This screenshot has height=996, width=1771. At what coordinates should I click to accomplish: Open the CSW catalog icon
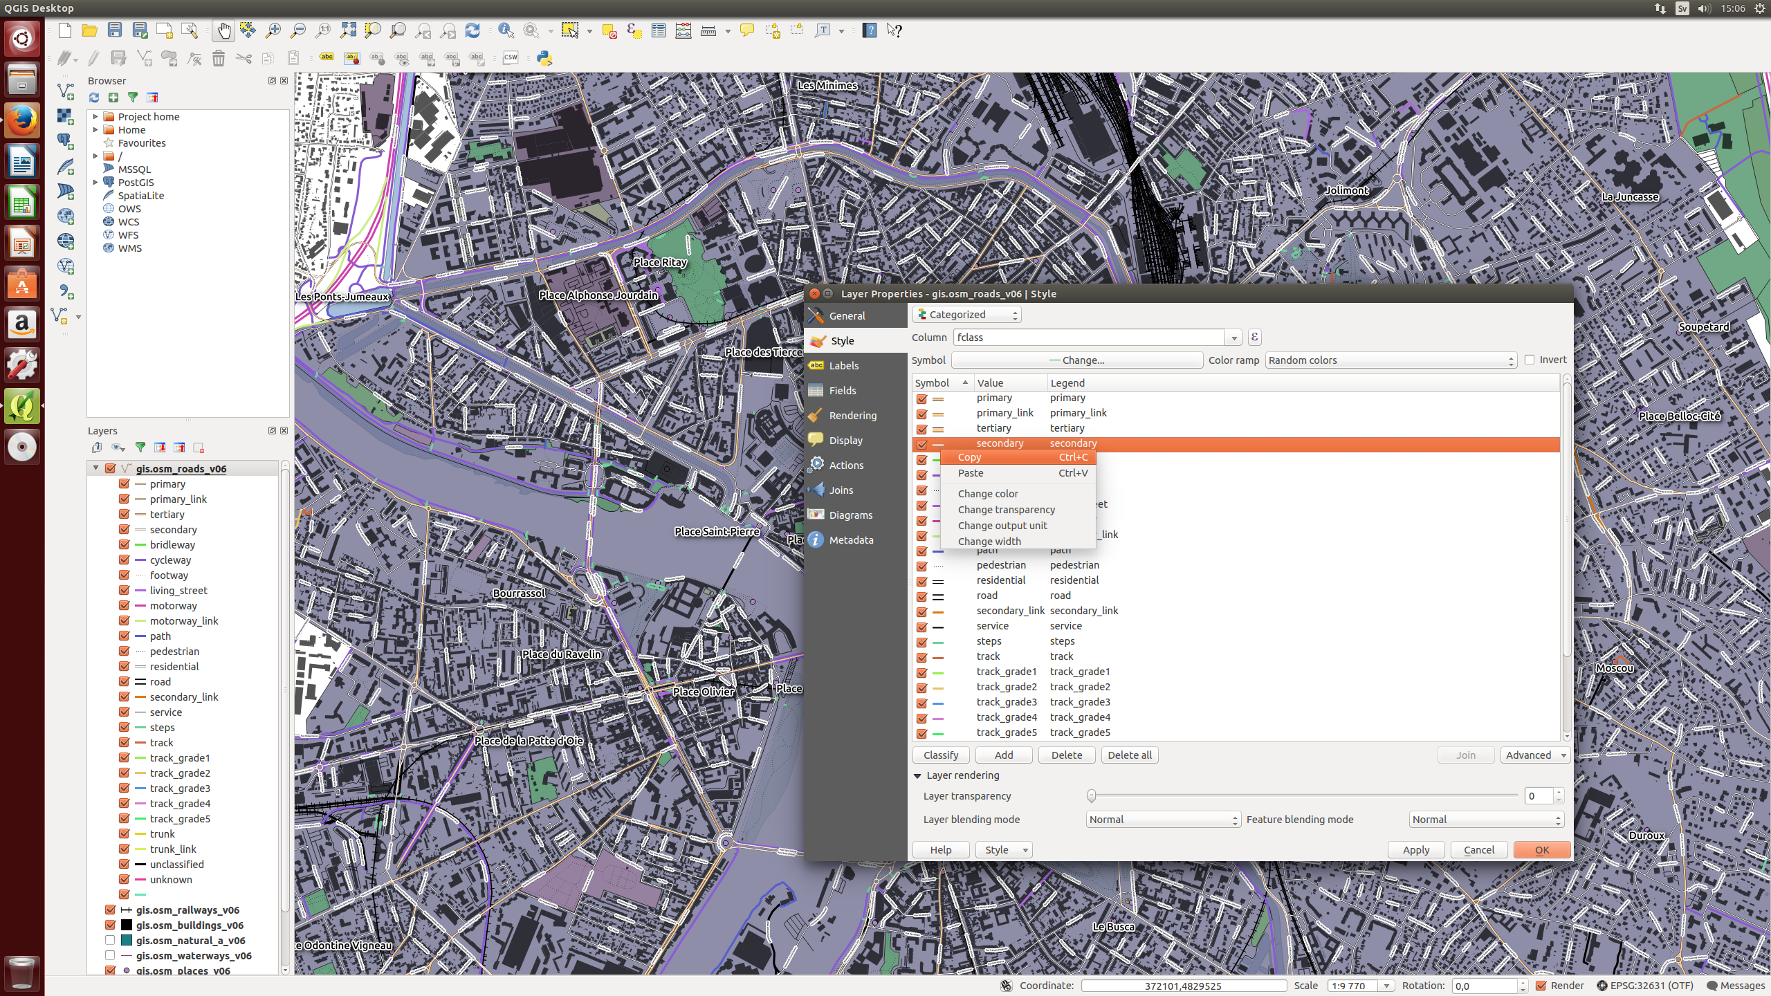(511, 58)
